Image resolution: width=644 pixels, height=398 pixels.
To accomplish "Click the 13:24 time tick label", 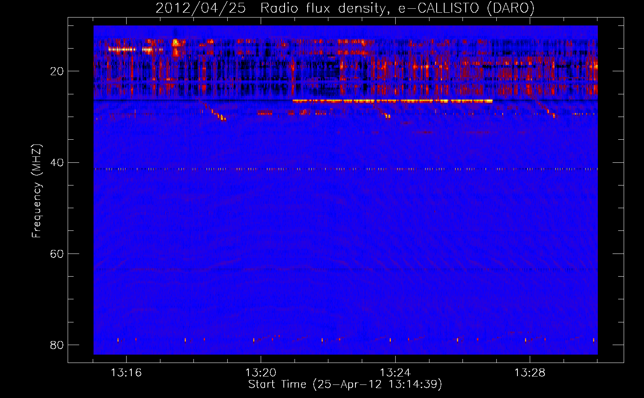I will 395,373.
